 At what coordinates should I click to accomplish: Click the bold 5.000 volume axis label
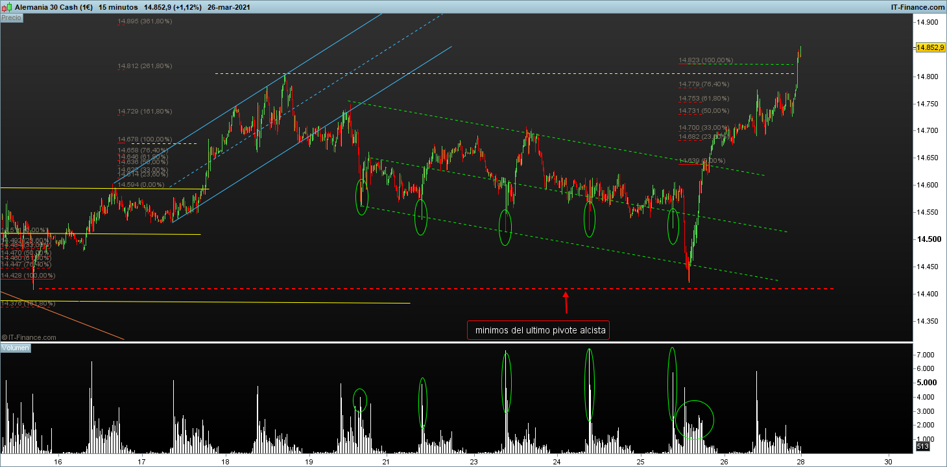click(925, 383)
